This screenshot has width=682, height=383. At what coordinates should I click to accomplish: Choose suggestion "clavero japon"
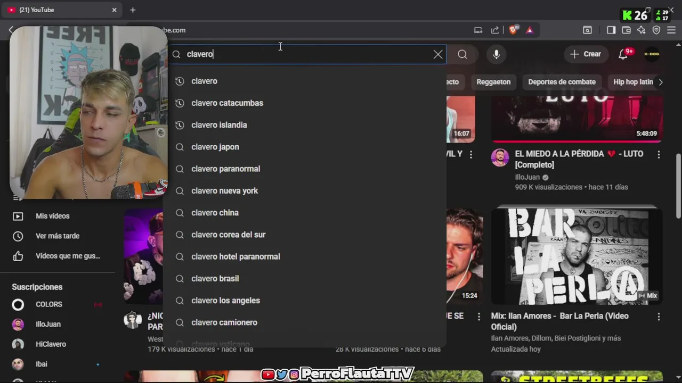pyautogui.click(x=304, y=147)
